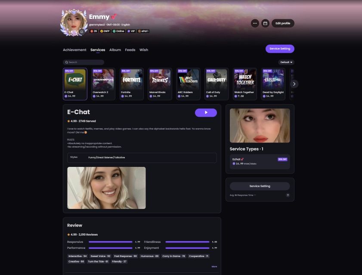Select the Fortnite service card
This screenshot has height=275, width=362.
pyautogui.click(x=132, y=84)
